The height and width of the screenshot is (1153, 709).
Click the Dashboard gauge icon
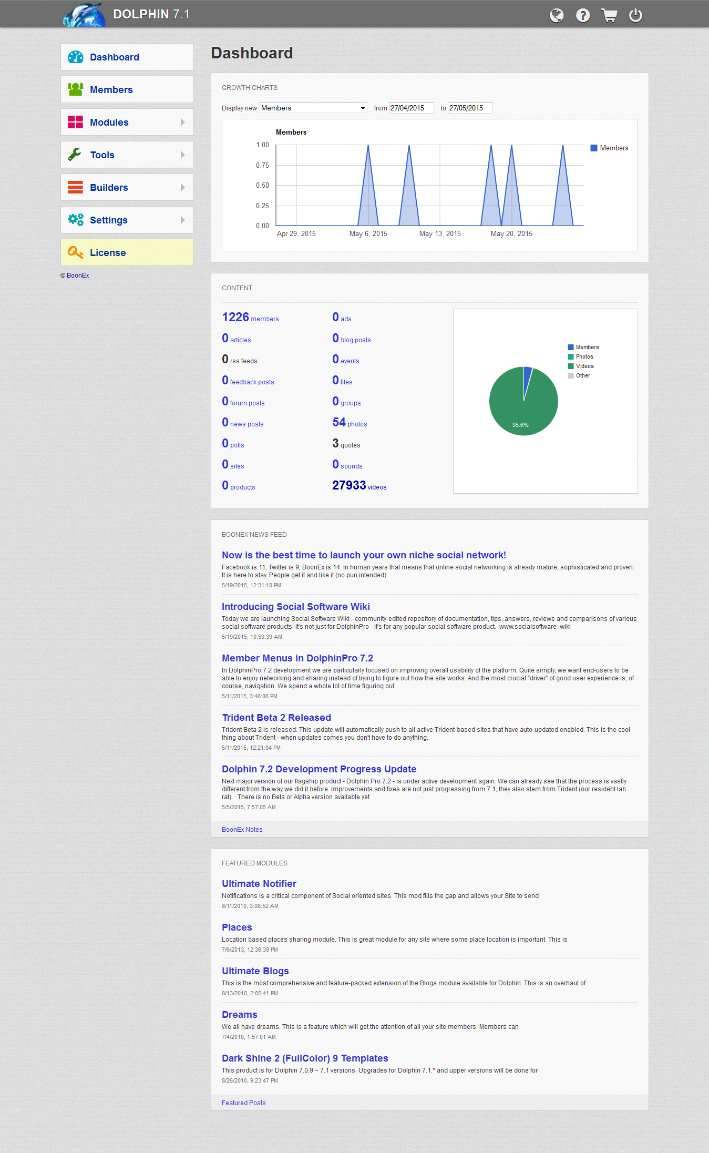(76, 57)
